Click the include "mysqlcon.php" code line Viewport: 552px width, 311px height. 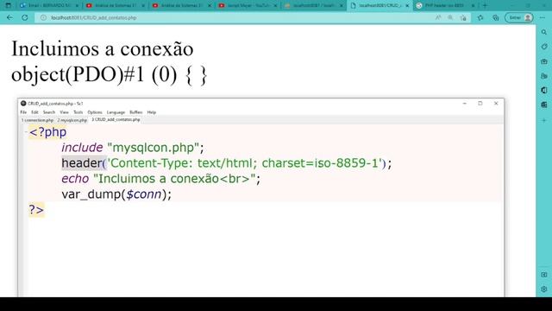tap(132, 148)
